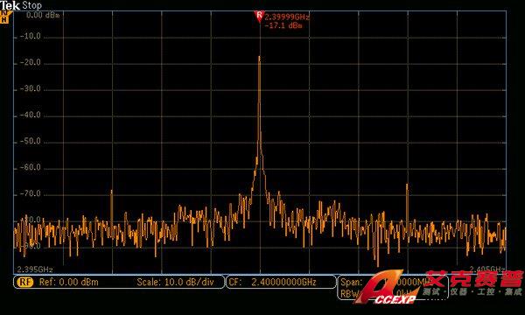This screenshot has height=315, width=525.
Task: Click the 2.39999GHz marker frequency readout
Action: pyautogui.click(x=287, y=17)
